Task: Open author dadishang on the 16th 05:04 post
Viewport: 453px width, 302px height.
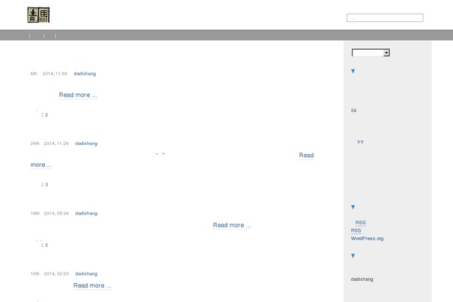Action: 86,213
